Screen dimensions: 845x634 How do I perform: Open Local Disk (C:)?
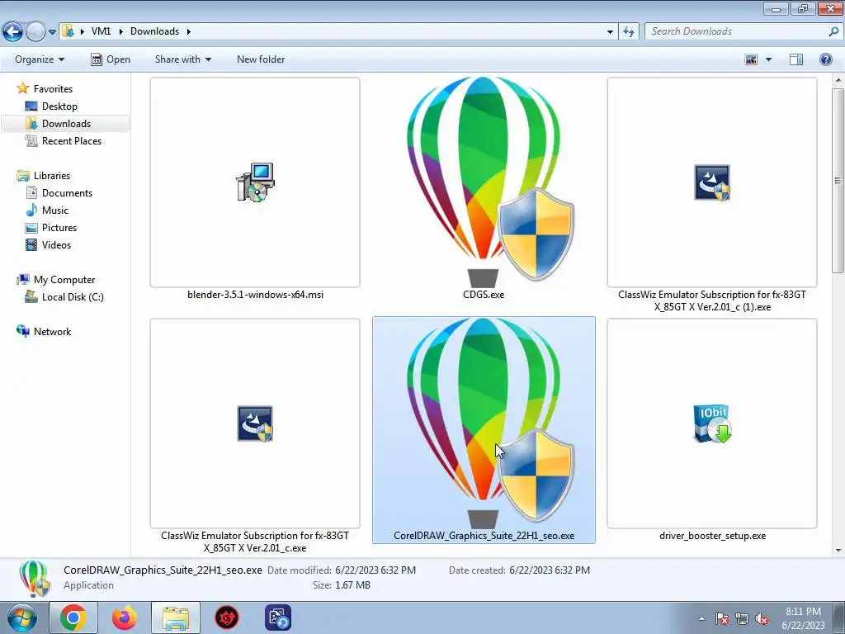[73, 297]
